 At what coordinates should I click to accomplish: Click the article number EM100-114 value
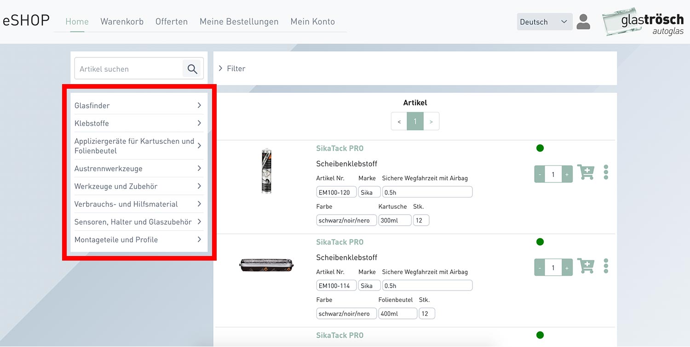pyautogui.click(x=336, y=286)
